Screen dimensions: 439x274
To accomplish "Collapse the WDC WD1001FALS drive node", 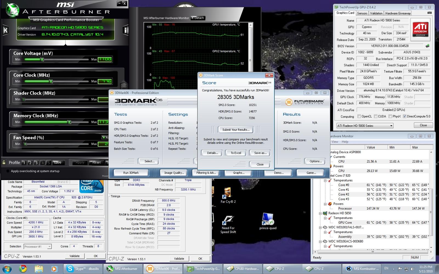I will tap(320, 227).
